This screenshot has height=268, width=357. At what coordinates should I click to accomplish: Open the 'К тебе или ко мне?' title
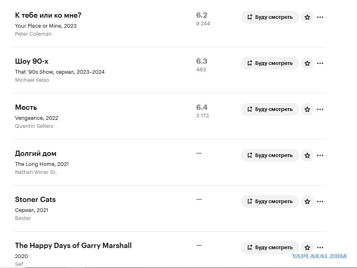48,15
